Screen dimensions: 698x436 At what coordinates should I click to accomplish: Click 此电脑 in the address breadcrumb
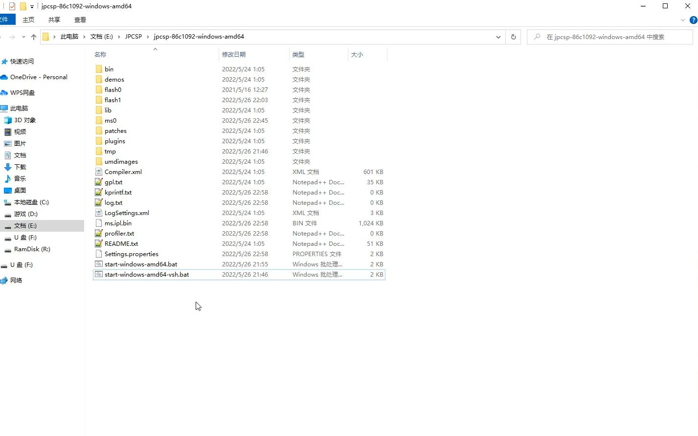pyautogui.click(x=69, y=37)
